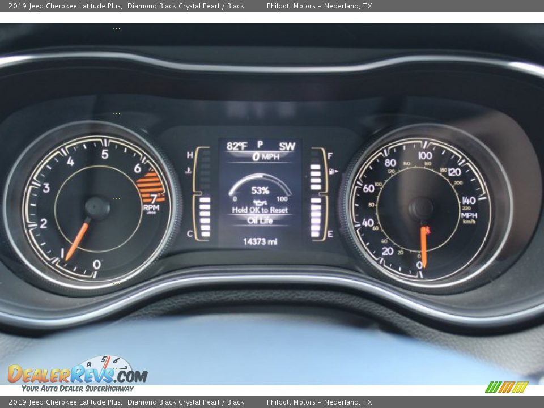
Task: Click the SW compass heading
Action: tap(287, 146)
